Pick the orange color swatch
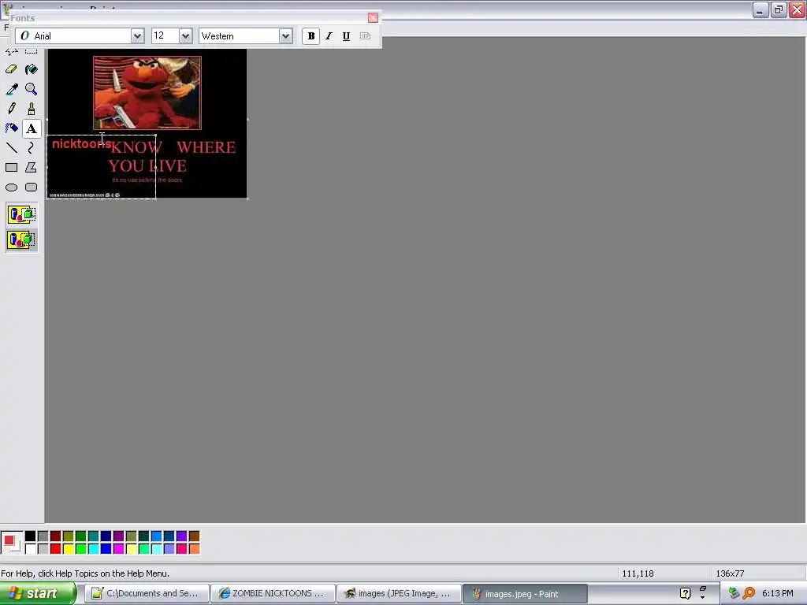Image resolution: width=807 pixels, height=605 pixels. (x=194, y=549)
